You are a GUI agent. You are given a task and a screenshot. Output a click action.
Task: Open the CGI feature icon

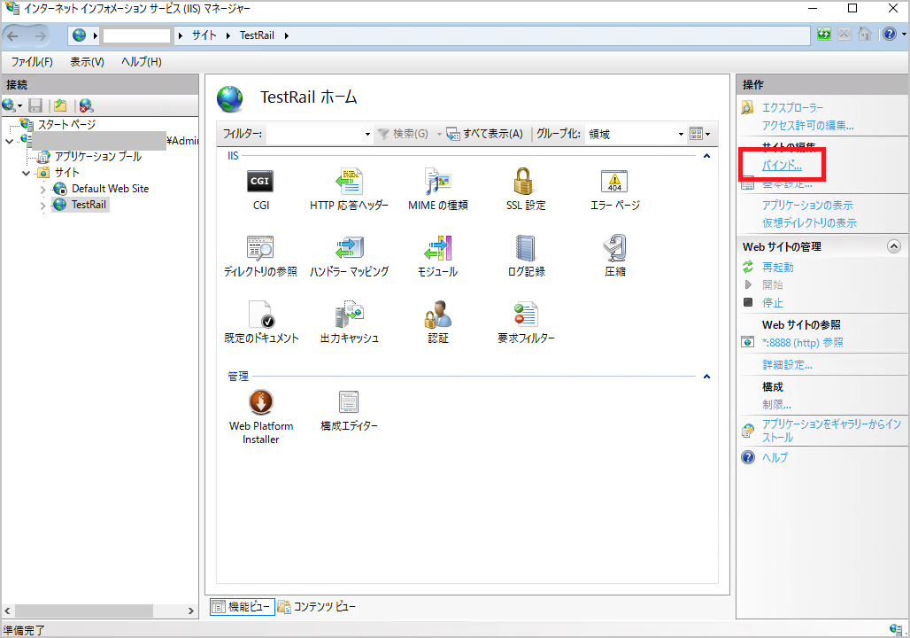click(260, 183)
